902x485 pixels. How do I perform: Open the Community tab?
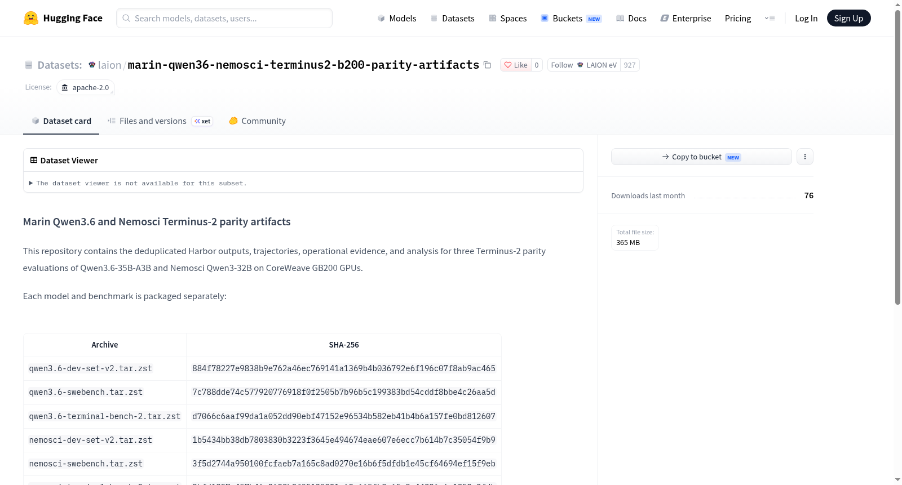coord(258,121)
